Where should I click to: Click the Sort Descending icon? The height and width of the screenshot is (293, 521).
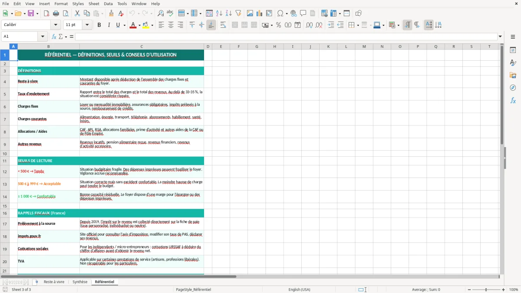pyautogui.click(x=228, y=13)
